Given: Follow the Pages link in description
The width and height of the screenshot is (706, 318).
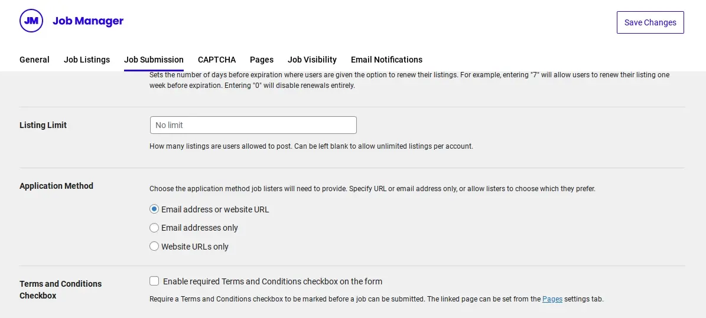Looking at the screenshot, I should point(552,299).
